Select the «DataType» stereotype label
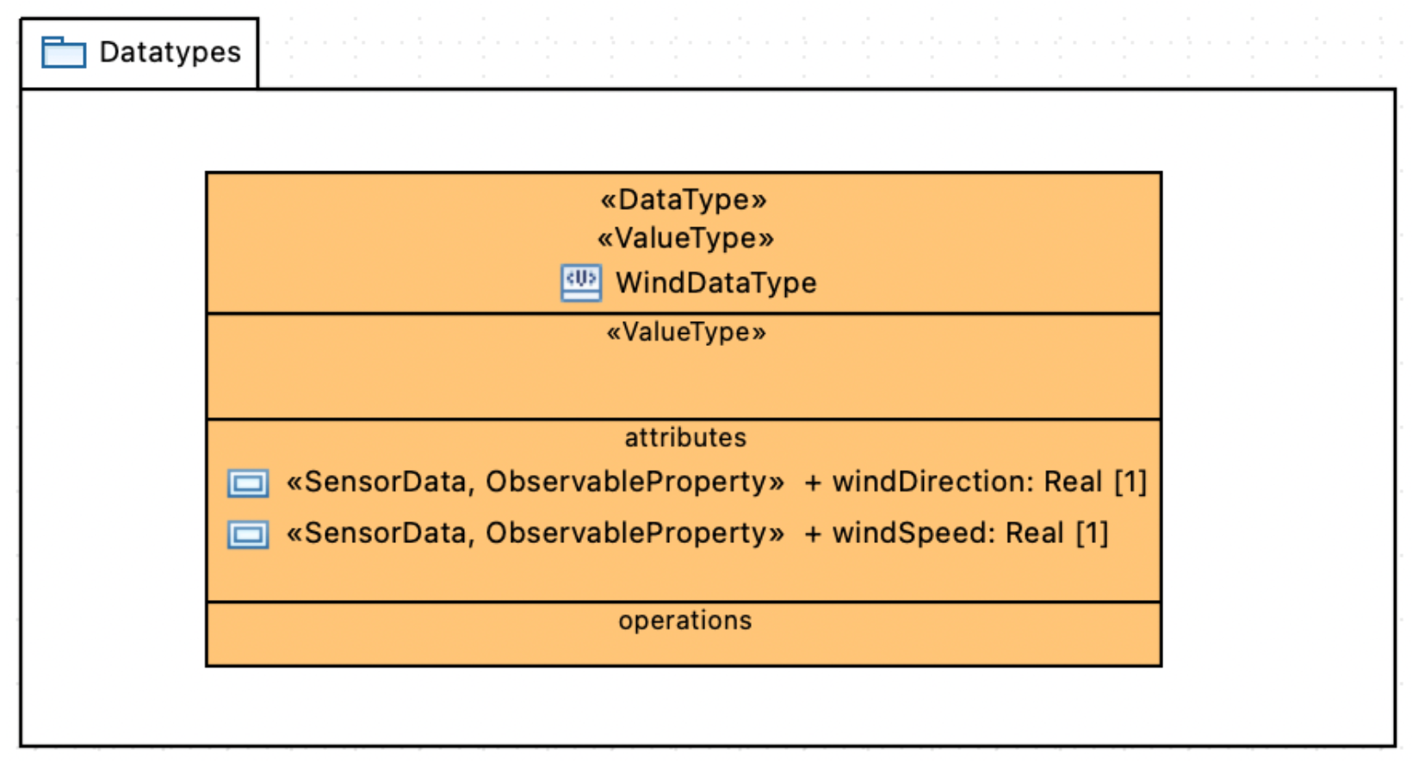Screen dimensions: 1412x766 point(684,200)
